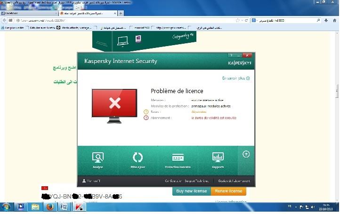Screen dimensions: 340x214
Task: Click the Bases warning exclamation icon
Action: [146, 112]
